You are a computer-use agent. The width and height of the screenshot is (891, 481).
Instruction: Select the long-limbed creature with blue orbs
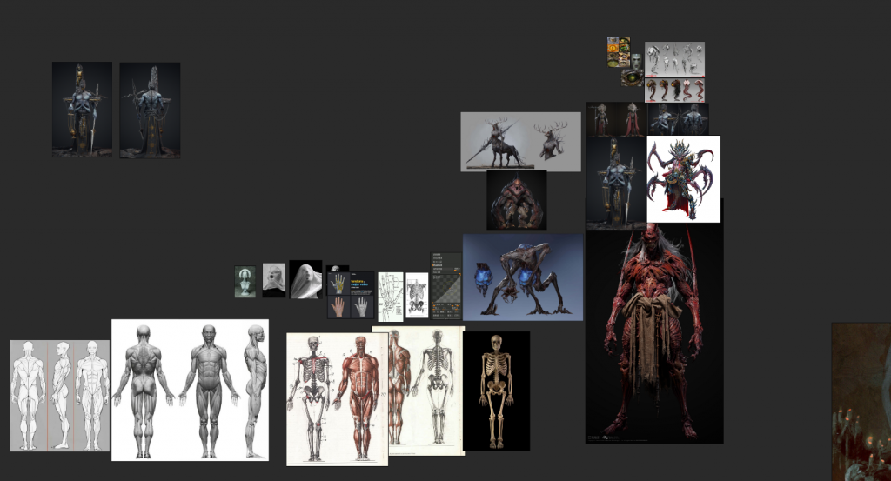[523, 277]
